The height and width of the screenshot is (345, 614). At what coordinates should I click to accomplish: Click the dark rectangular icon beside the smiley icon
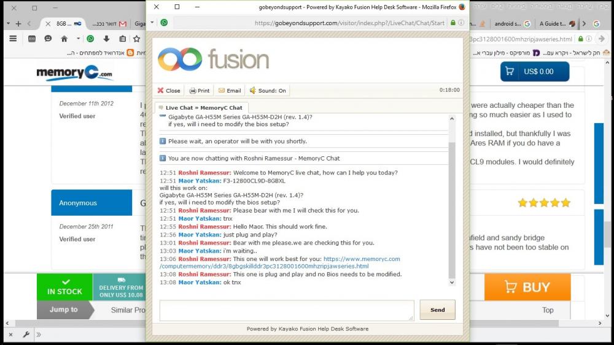pos(32,39)
